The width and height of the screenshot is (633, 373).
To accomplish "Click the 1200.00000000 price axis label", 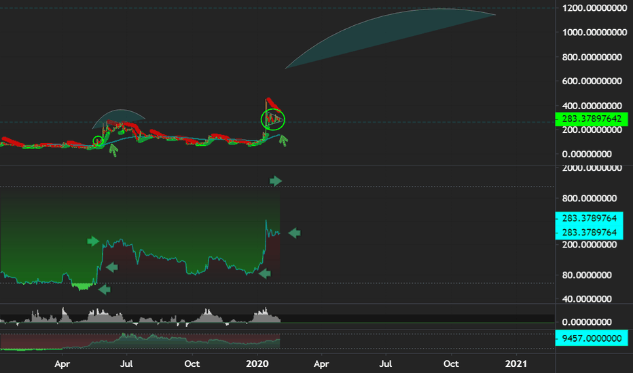I will tap(594, 8).
